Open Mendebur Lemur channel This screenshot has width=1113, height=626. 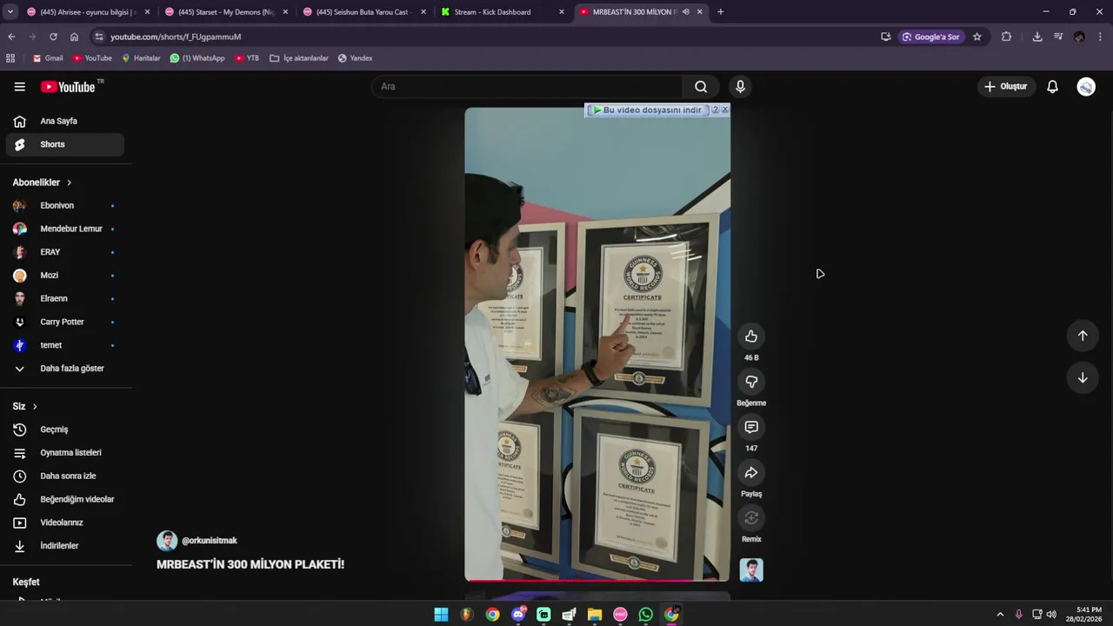point(66,229)
